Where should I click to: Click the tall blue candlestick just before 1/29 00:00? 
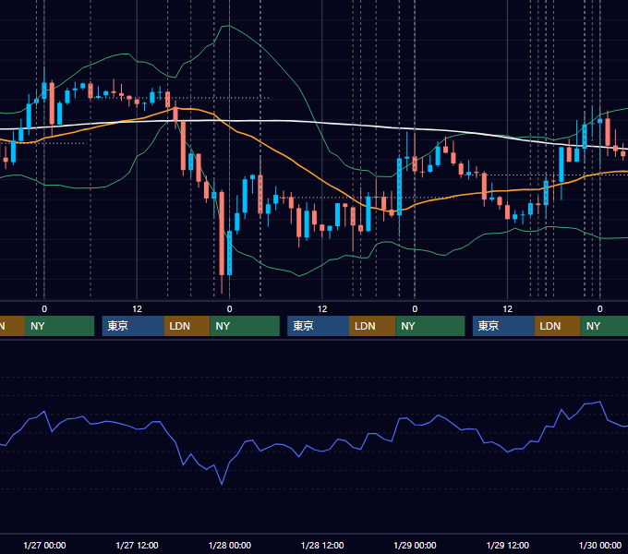click(x=399, y=187)
